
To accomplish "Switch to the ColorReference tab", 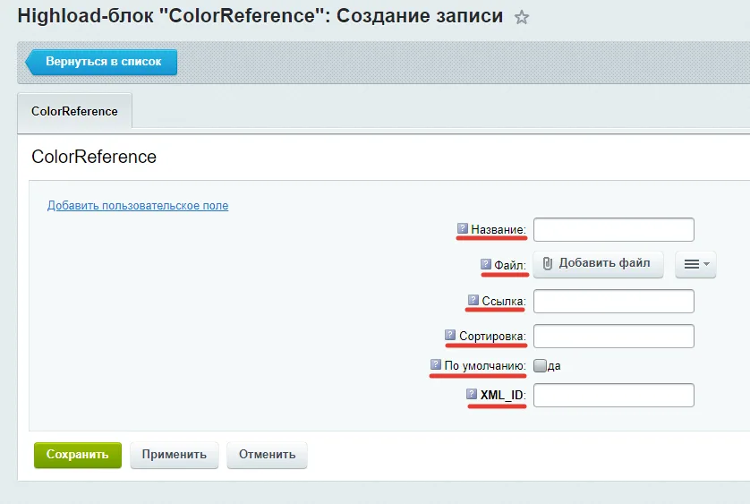I will 74,111.
